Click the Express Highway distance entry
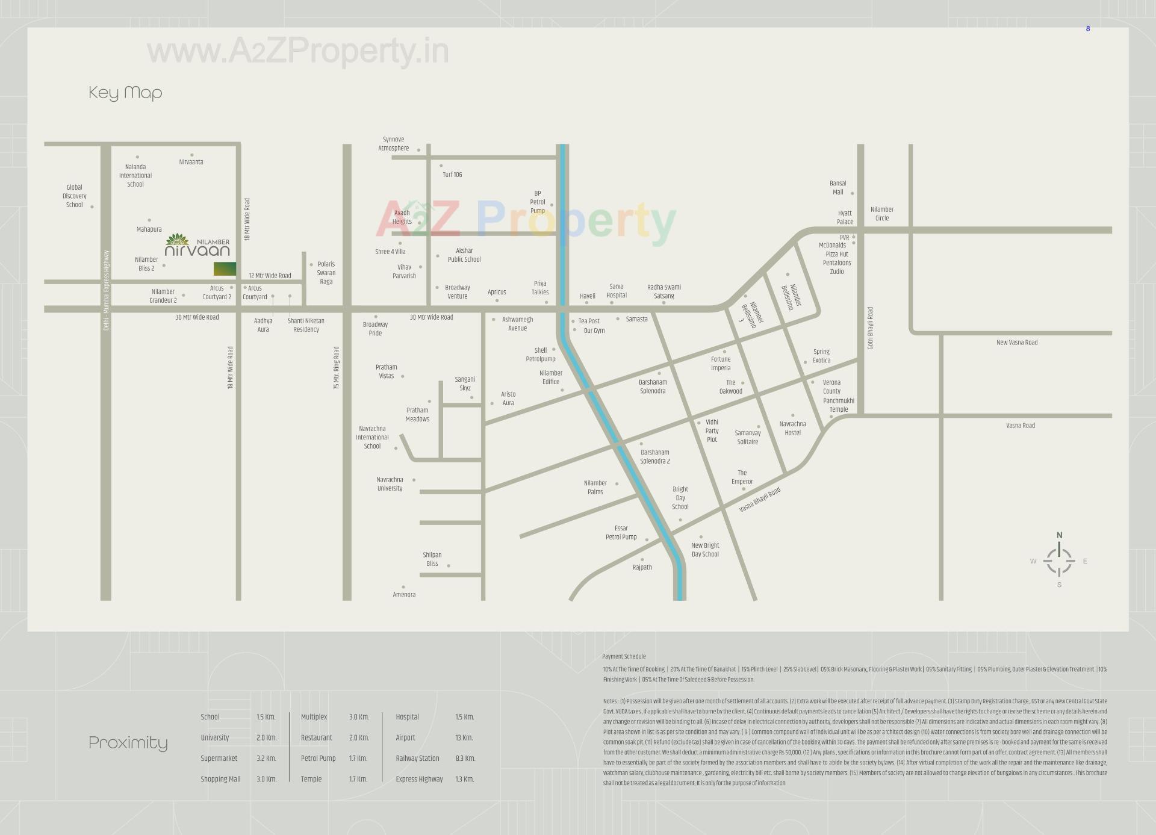Viewport: 1156px width, 835px height. coord(464,779)
